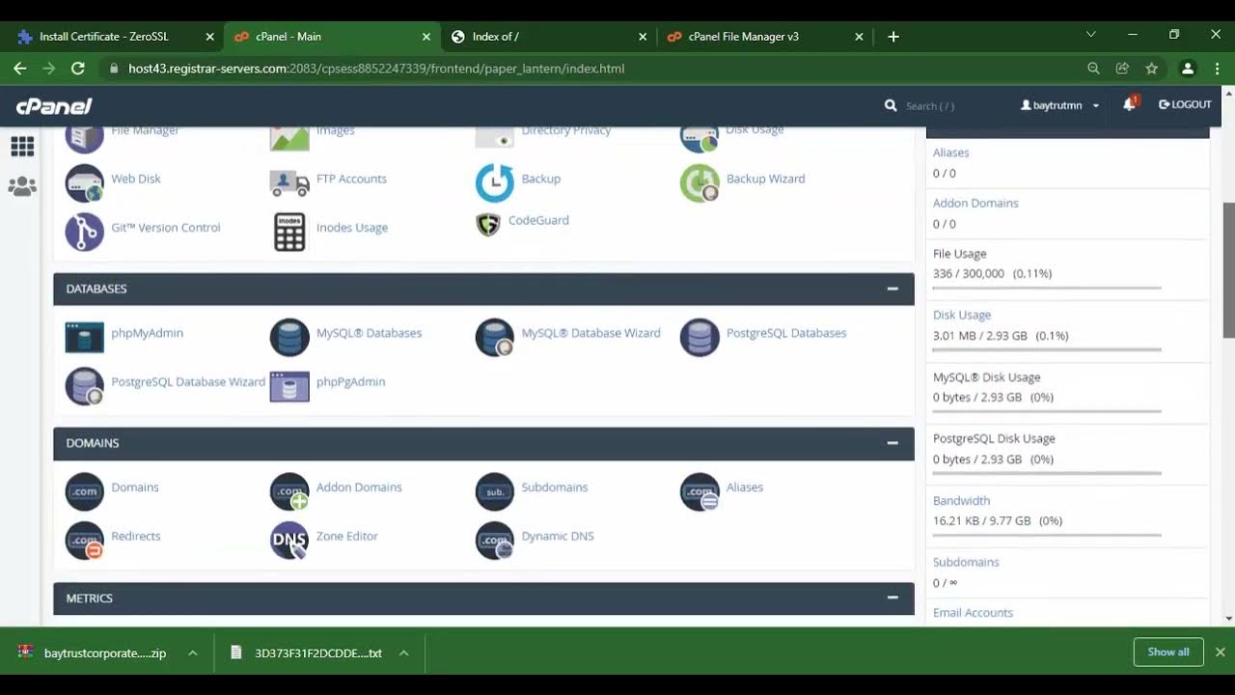Select the cPanel - Main tab
1235x695 pixels.
click(x=332, y=37)
